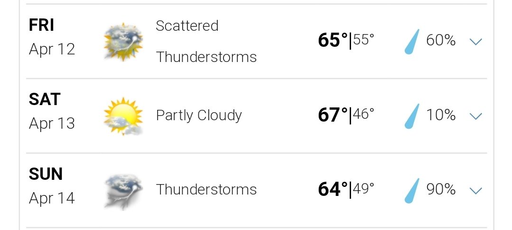Click the 90% precipitation chance value

(x=441, y=189)
